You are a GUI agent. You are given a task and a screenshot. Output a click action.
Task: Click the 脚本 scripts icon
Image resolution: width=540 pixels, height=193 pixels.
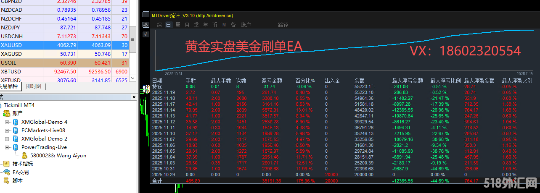click(6, 180)
